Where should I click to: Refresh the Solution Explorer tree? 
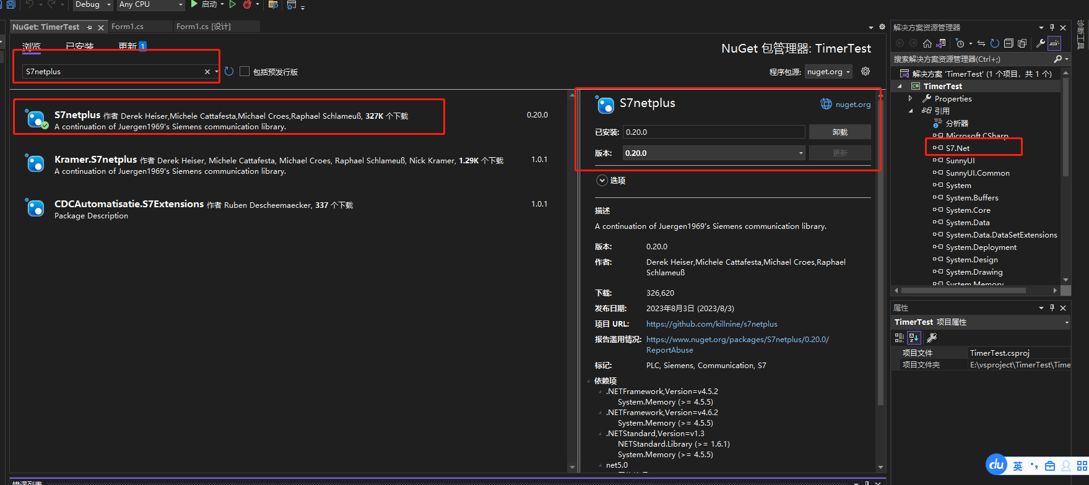[x=994, y=43]
